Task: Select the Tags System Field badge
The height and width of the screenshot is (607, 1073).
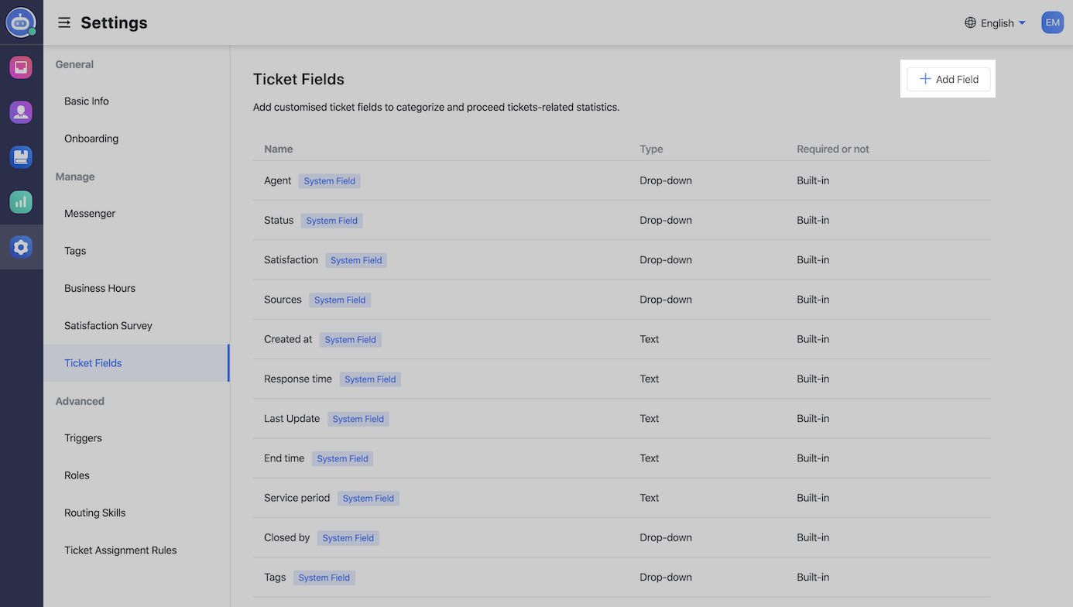Action: point(324,577)
